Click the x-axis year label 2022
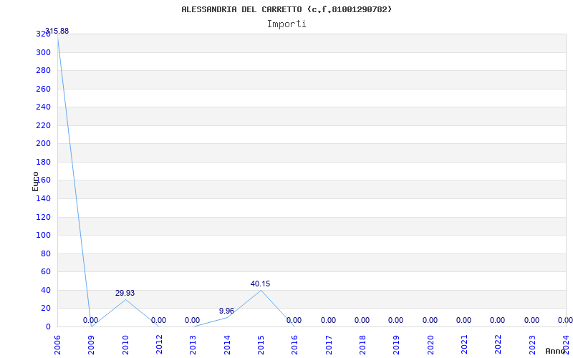 coord(499,344)
